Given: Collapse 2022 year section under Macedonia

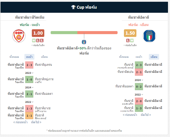Looking at the screenshot, I should point(29,102).
